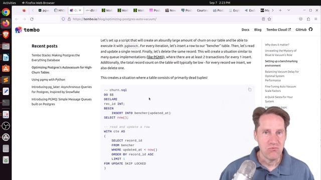321x180 pixels.
Task: Open 'Using pgmq with Python' post
Action: click(48, 79)
